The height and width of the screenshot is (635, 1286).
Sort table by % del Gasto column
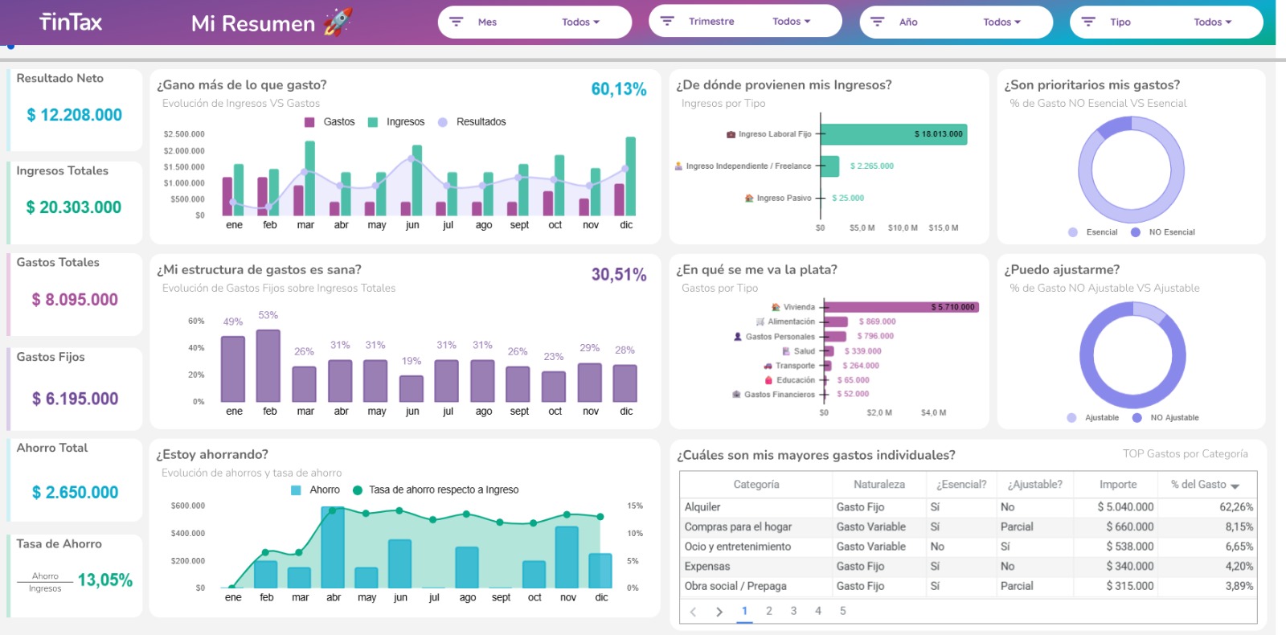tap(1204, 485)
